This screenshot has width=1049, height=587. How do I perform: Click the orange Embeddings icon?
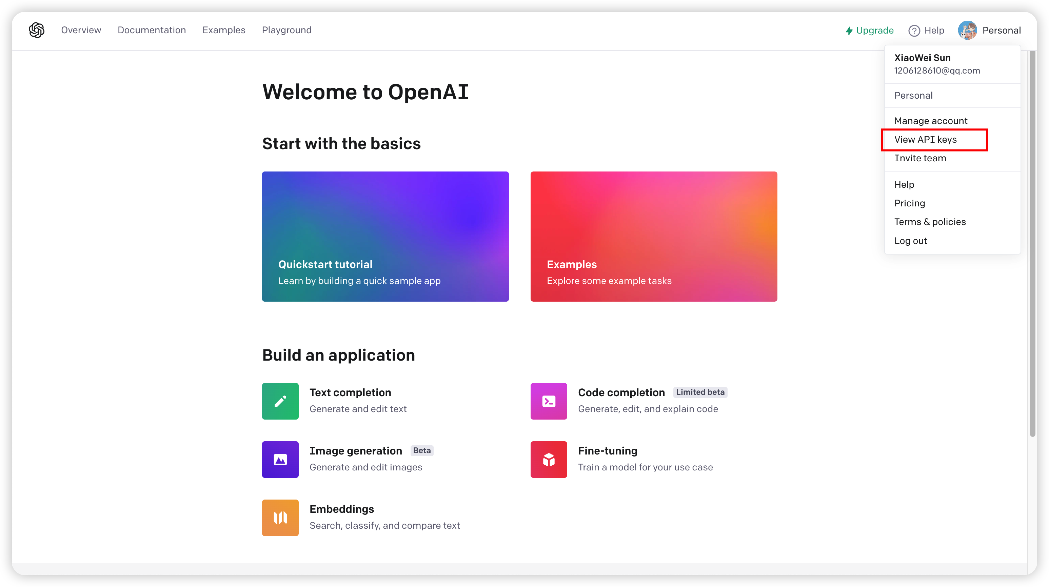click(280, 518)
